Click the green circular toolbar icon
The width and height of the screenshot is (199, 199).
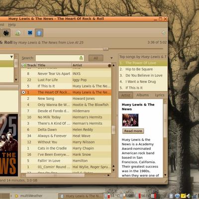(x=18, y=33)
